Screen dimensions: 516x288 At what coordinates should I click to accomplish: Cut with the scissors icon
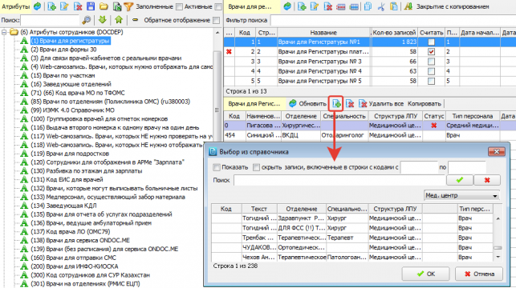click(381, 6)
